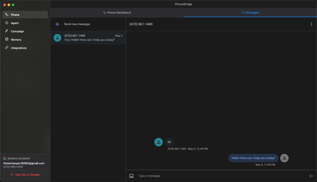This screenshot has width=317, height=182.
Task: Click the (470) 869-0259 account number
Action: 13,167
